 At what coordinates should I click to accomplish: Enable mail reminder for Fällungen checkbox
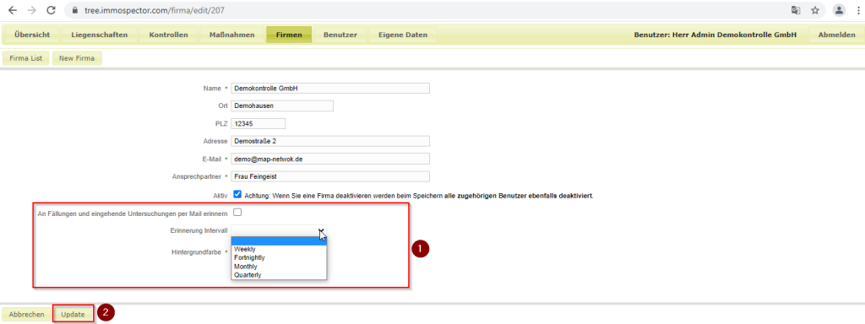[x=237, y=212]
